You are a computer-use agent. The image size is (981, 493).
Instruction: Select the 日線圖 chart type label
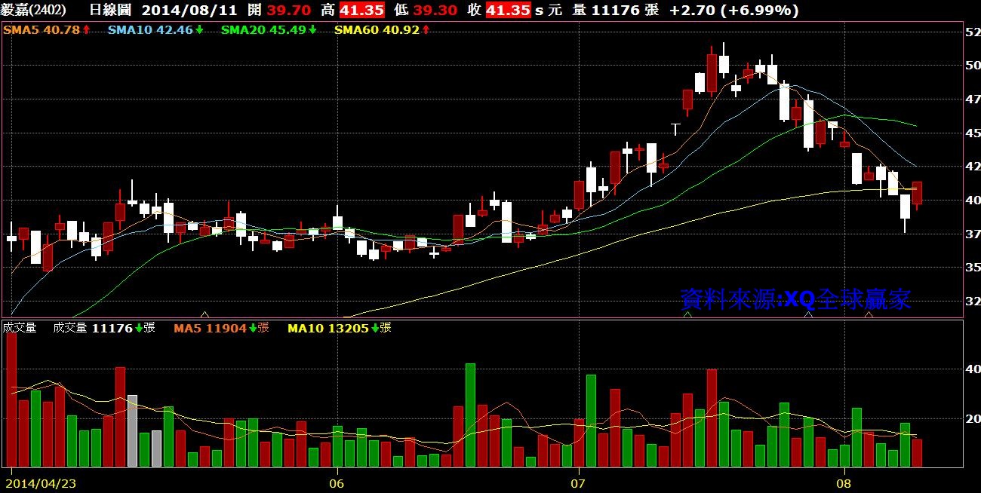pyautogui.click(x=109, y=10)
